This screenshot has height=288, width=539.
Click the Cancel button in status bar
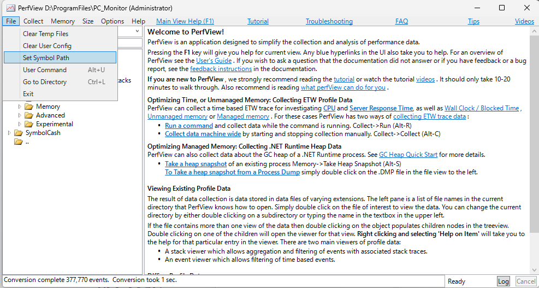click(525, 281)
